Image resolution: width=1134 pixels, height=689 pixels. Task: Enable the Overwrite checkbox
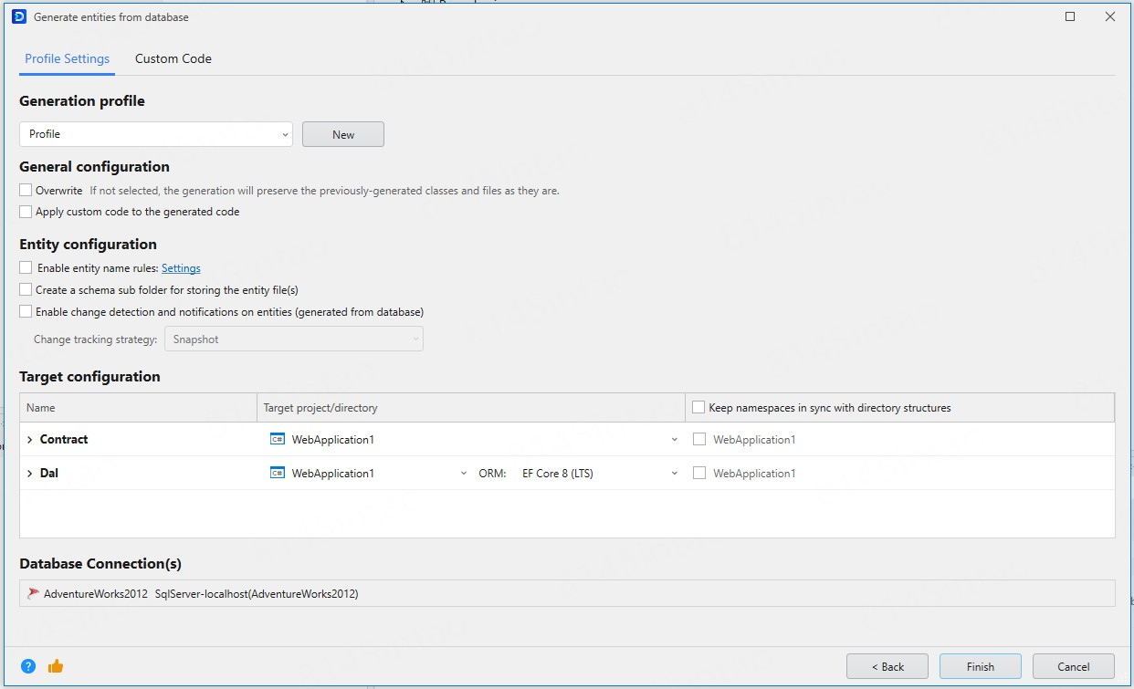pos(26,191)
